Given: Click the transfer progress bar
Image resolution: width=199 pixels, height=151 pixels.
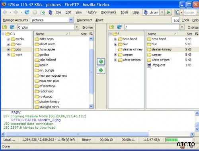Looking at the screenshot, I should click(x=179, y=139).
